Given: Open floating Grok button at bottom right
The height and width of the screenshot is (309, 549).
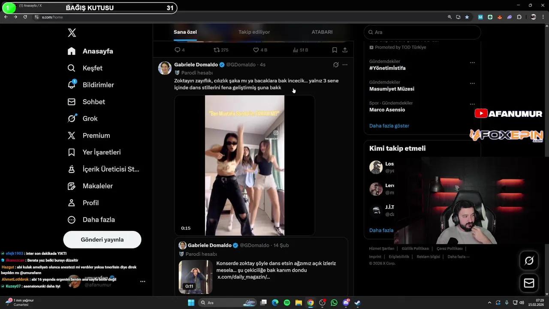Looking at the screenshot, I should pyautogui.click(x=529, y=261).
